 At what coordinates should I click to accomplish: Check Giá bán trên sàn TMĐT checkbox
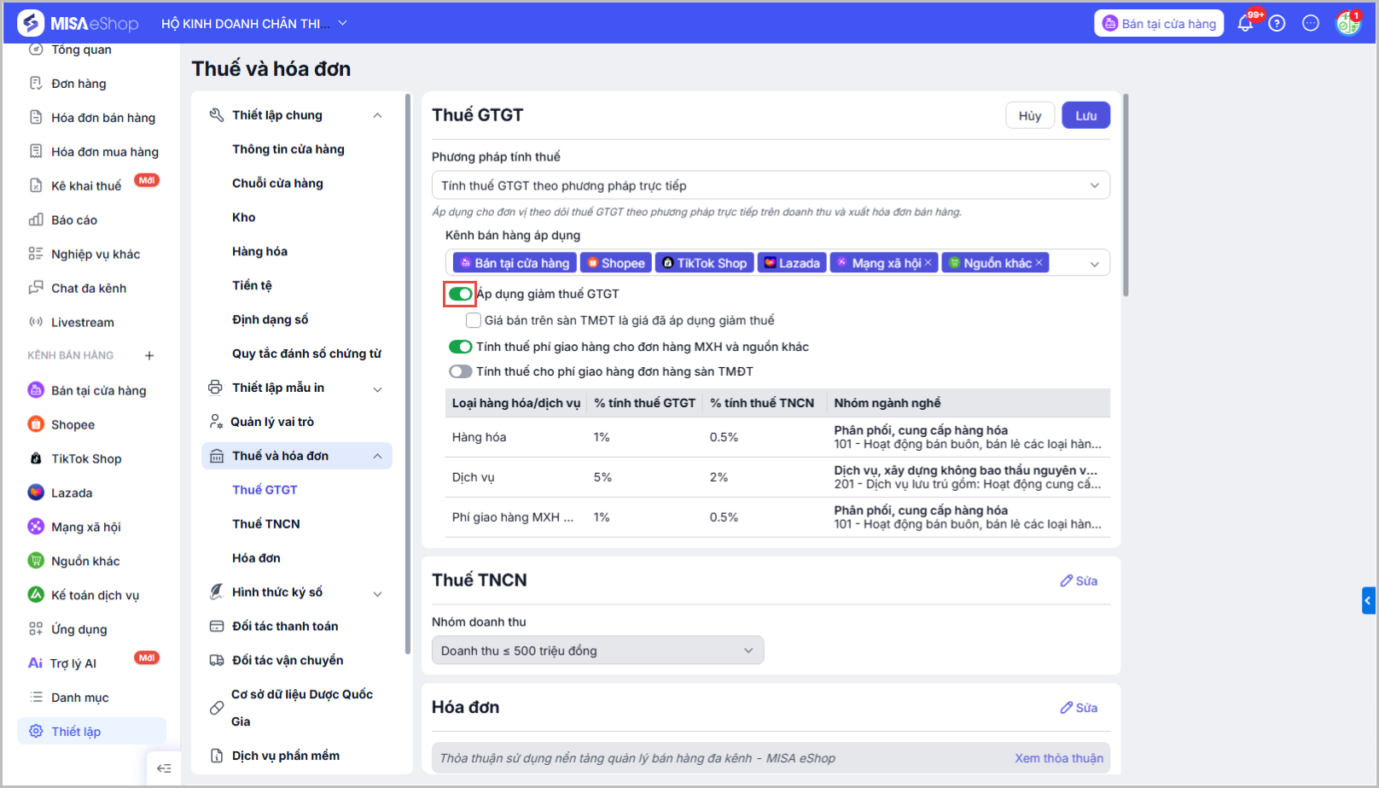coord(474,320)
